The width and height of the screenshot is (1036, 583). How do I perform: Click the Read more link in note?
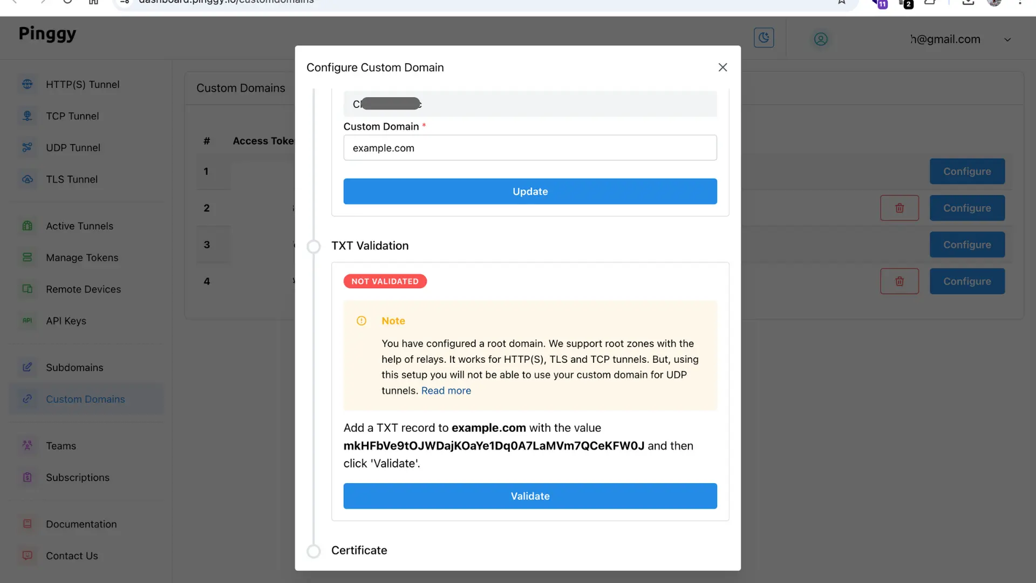point(446,390)
